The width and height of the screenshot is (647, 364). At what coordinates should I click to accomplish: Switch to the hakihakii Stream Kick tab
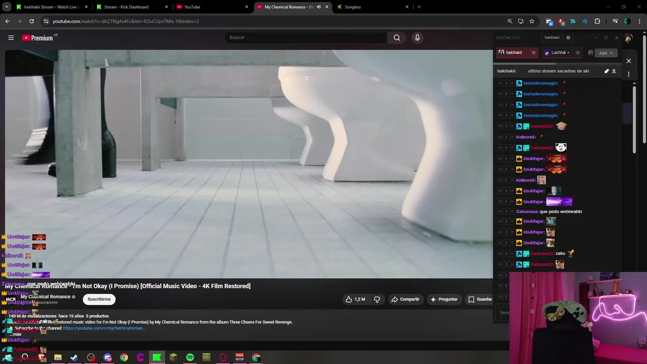point(52,7)
